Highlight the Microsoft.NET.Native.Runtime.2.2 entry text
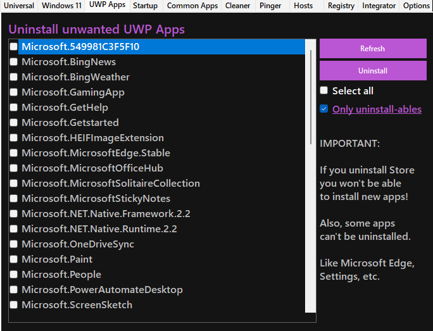 tap(99, 229)
